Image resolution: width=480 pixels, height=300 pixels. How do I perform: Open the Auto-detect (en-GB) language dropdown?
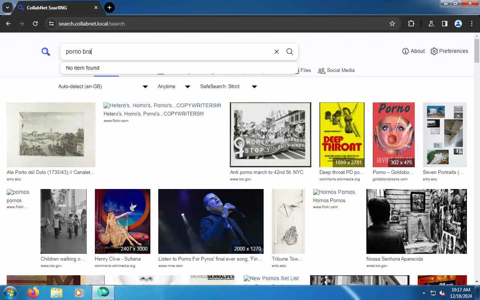point(103,86)
